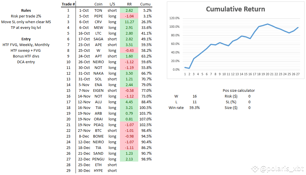The image size is (306, 175).
Task: Click the green 11.27 RR cell for CRV
Action: pyautogui.click(x=129, y=22)
